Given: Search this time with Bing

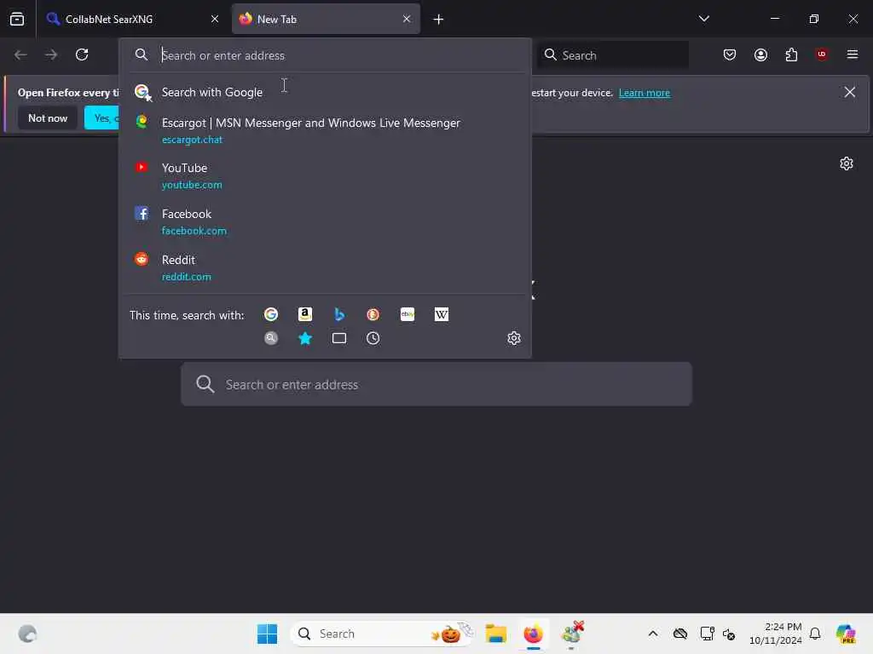Looking at the screenshot, I should tap(339, 315).
